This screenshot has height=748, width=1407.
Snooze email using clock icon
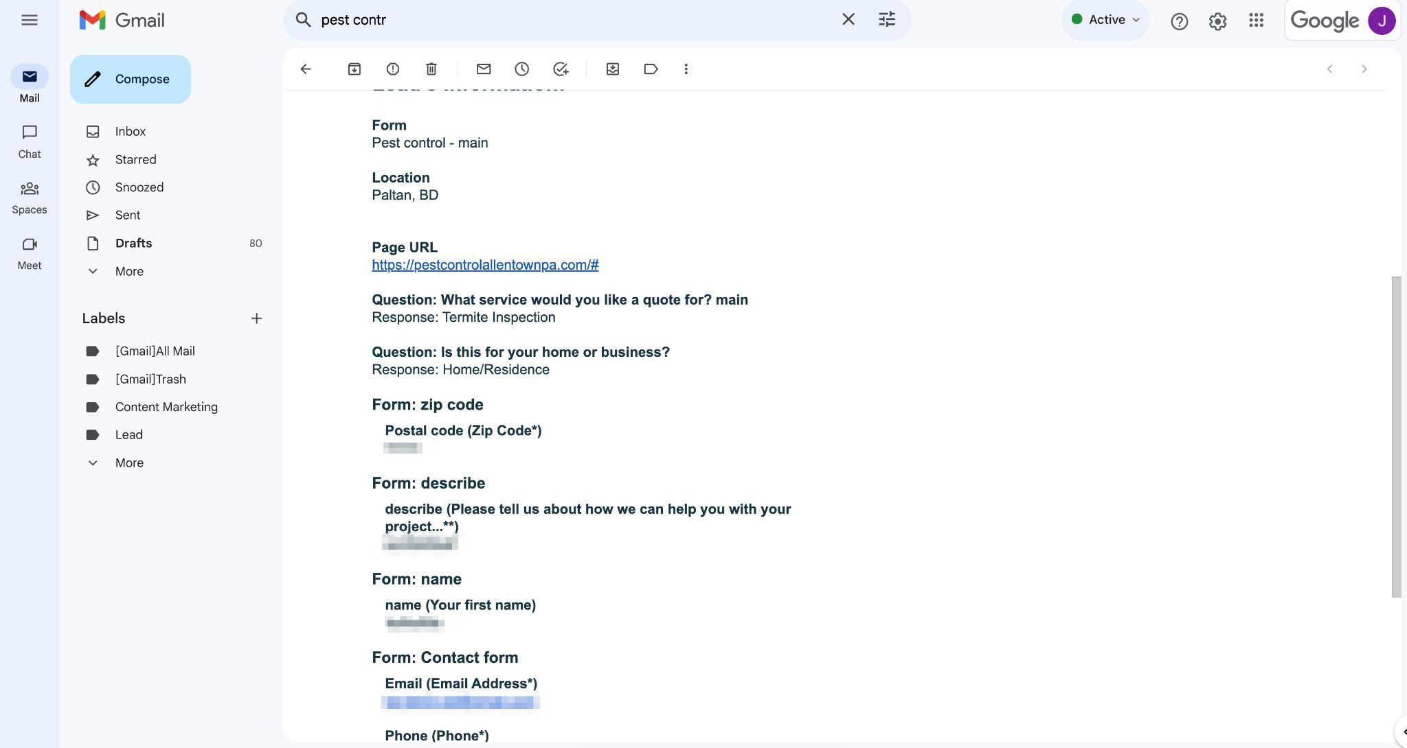[522, 69]
